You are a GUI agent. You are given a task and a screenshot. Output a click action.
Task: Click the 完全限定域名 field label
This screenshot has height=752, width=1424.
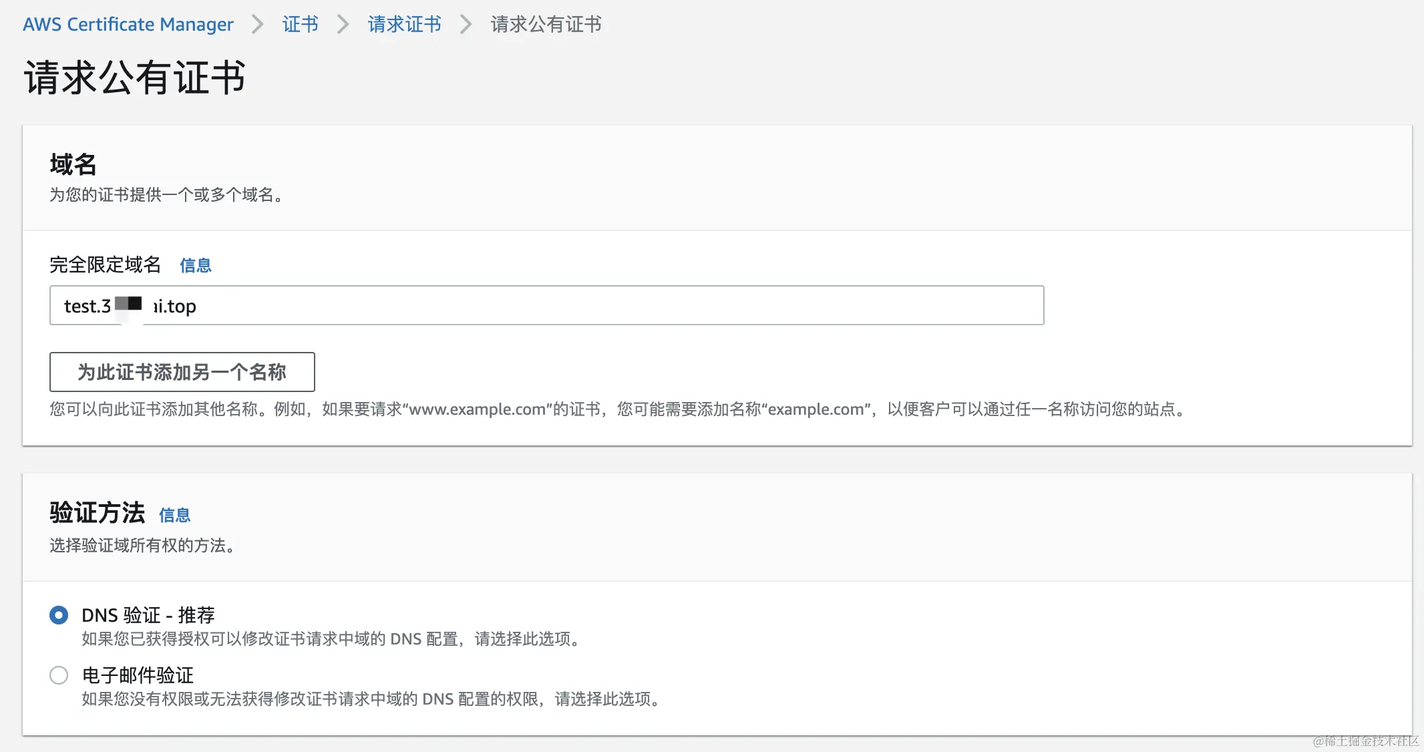[105, 265]
